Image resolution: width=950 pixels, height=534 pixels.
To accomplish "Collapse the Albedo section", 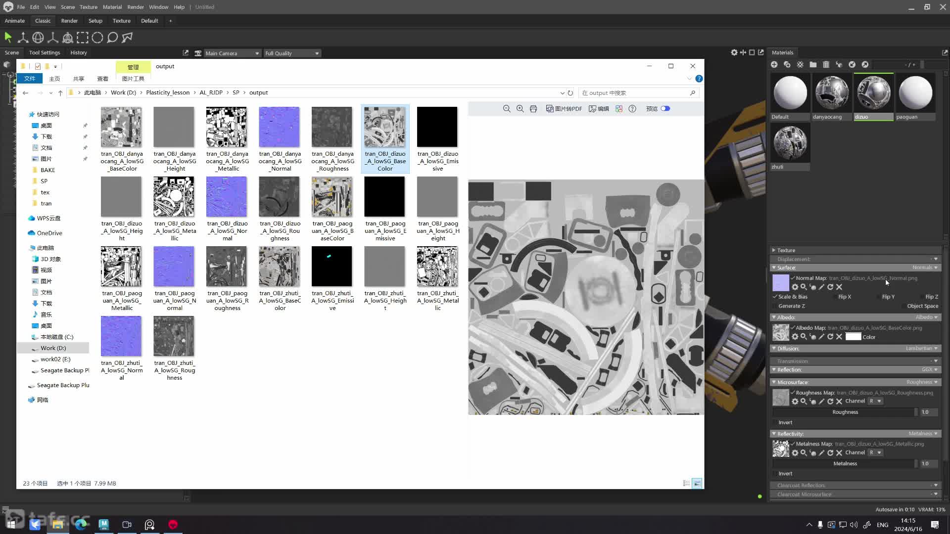I will point(774,317).
